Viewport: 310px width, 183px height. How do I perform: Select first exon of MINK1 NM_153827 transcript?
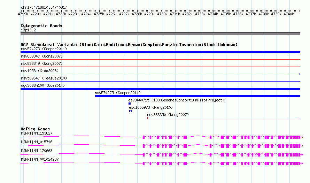[144, 137]
